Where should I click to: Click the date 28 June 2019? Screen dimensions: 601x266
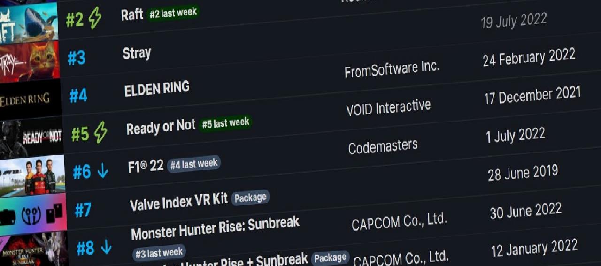523,173
